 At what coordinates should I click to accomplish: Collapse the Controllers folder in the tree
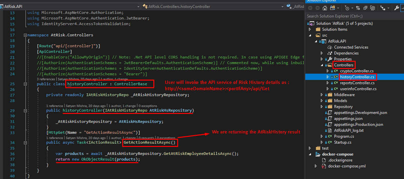(322, 65)
